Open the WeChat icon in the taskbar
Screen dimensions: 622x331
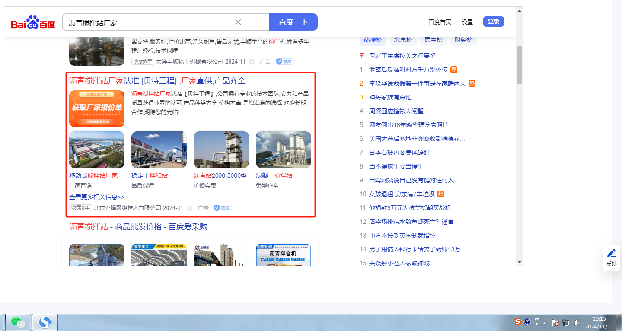18,322
